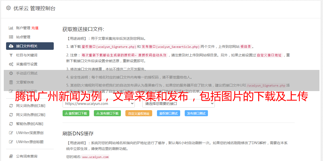The image size is (323, 161).
Task: Click the green 发布接口下载 button
Action: (x=107, y=113)
